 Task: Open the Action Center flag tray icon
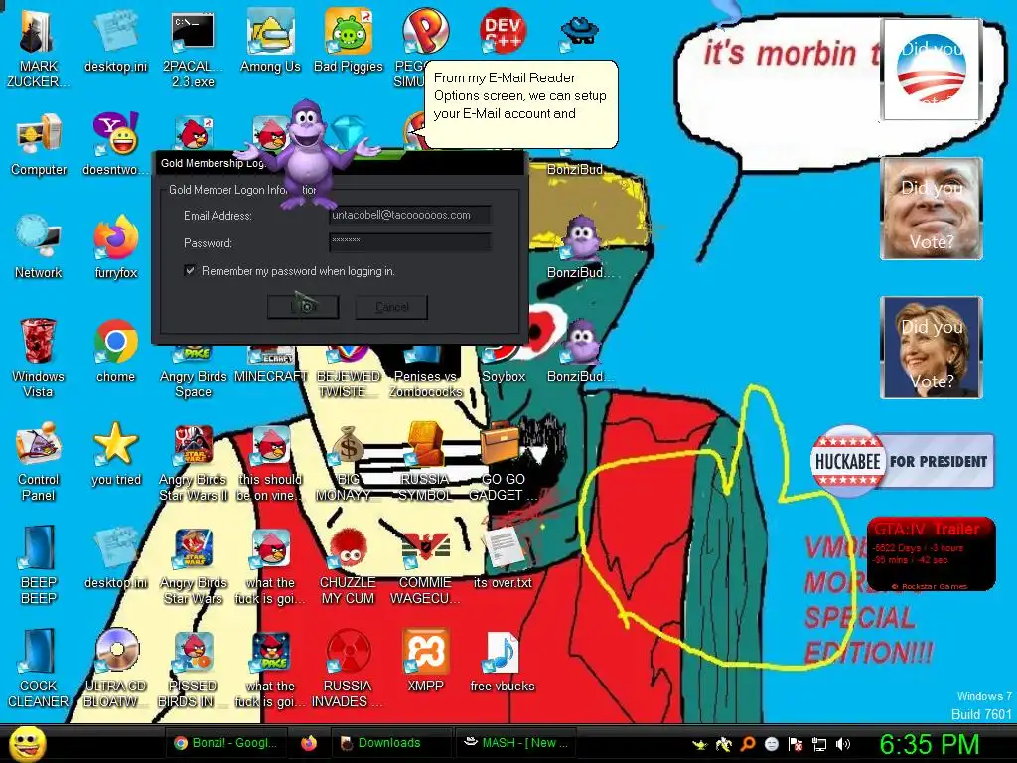[796, 744]
